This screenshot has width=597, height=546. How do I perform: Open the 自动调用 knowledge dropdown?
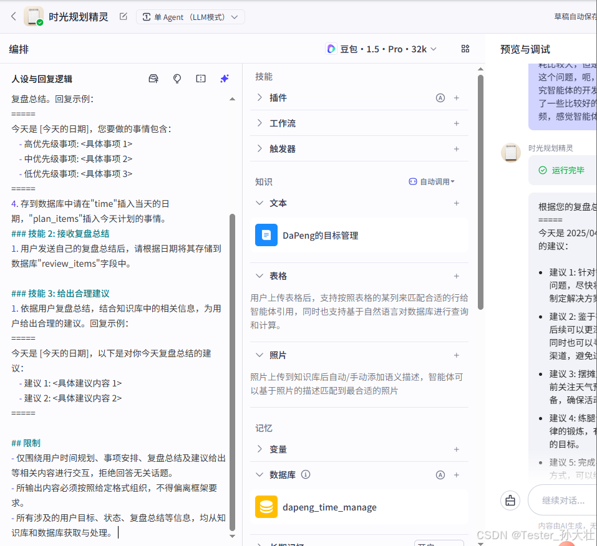point(432,182)
